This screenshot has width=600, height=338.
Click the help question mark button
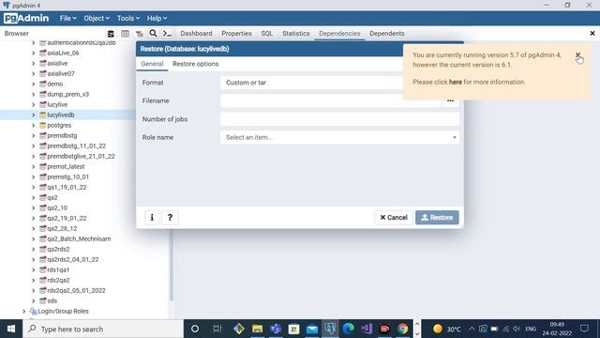[170, 217]
